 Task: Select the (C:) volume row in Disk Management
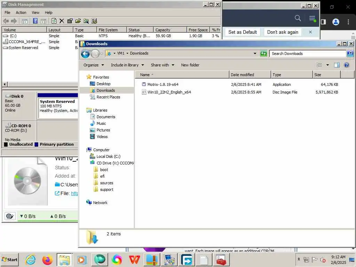111,36
